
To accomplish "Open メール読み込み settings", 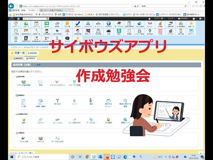I will tap(75, 121).
